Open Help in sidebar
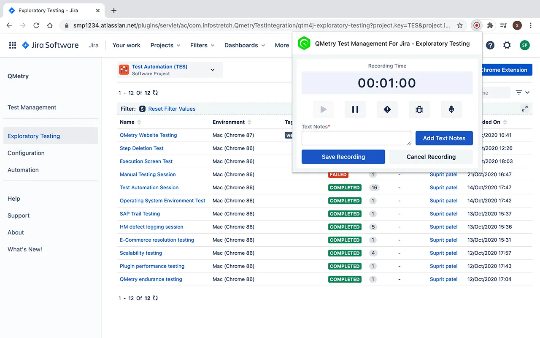 pyautogui.click(x=14, y=199)
